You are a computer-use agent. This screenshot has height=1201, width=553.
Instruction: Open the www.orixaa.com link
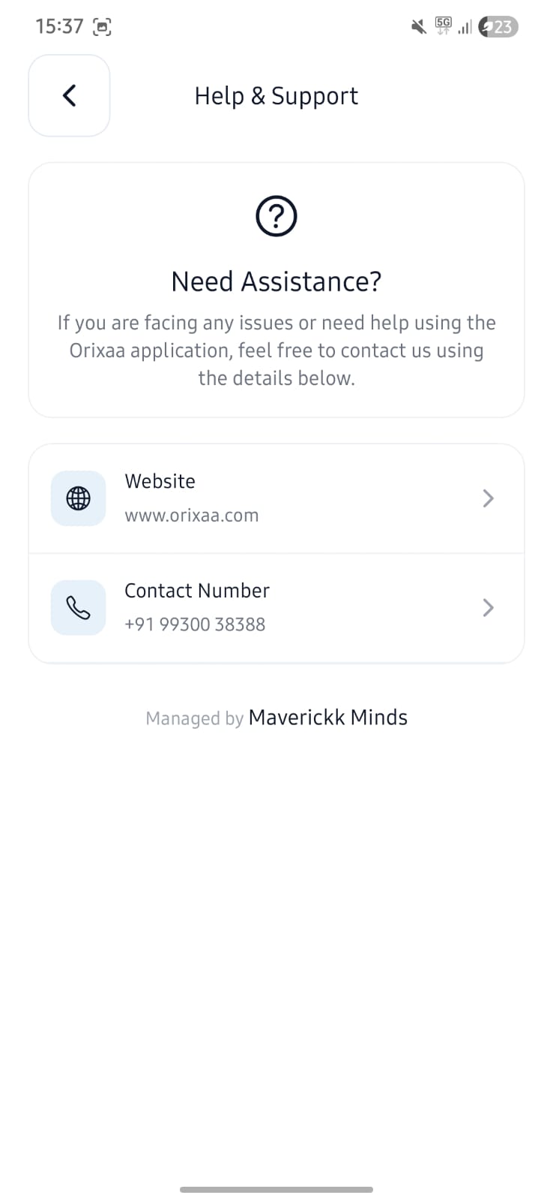191,516
